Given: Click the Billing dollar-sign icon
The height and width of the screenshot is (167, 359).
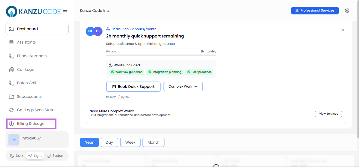Looking at the screenshot, I should [11, 124].
